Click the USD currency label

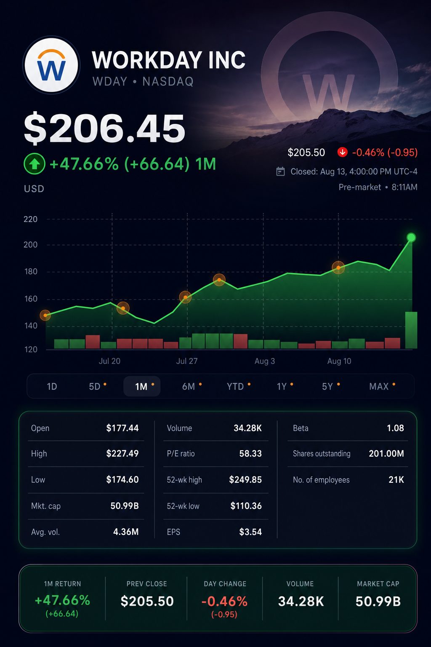coord(34,189)
